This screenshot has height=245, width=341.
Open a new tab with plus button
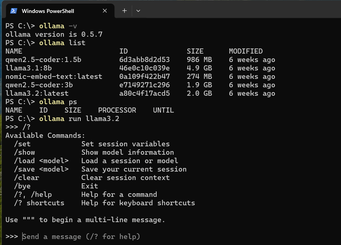point(125,11)
